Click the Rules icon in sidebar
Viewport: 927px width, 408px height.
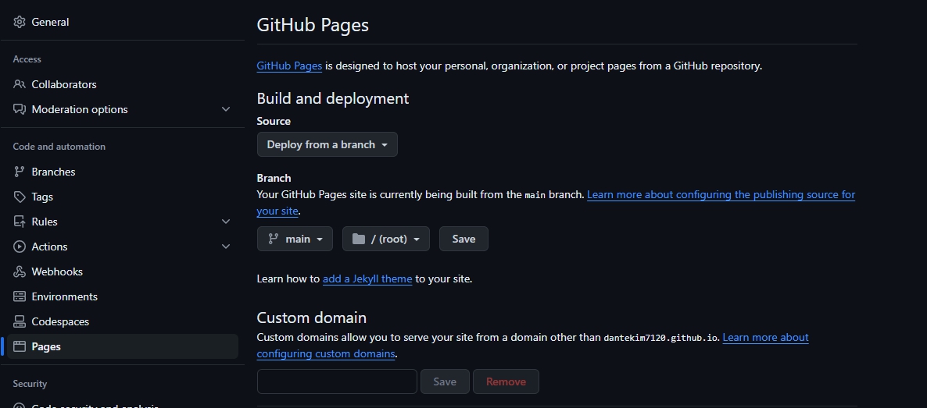coord(20,222)
